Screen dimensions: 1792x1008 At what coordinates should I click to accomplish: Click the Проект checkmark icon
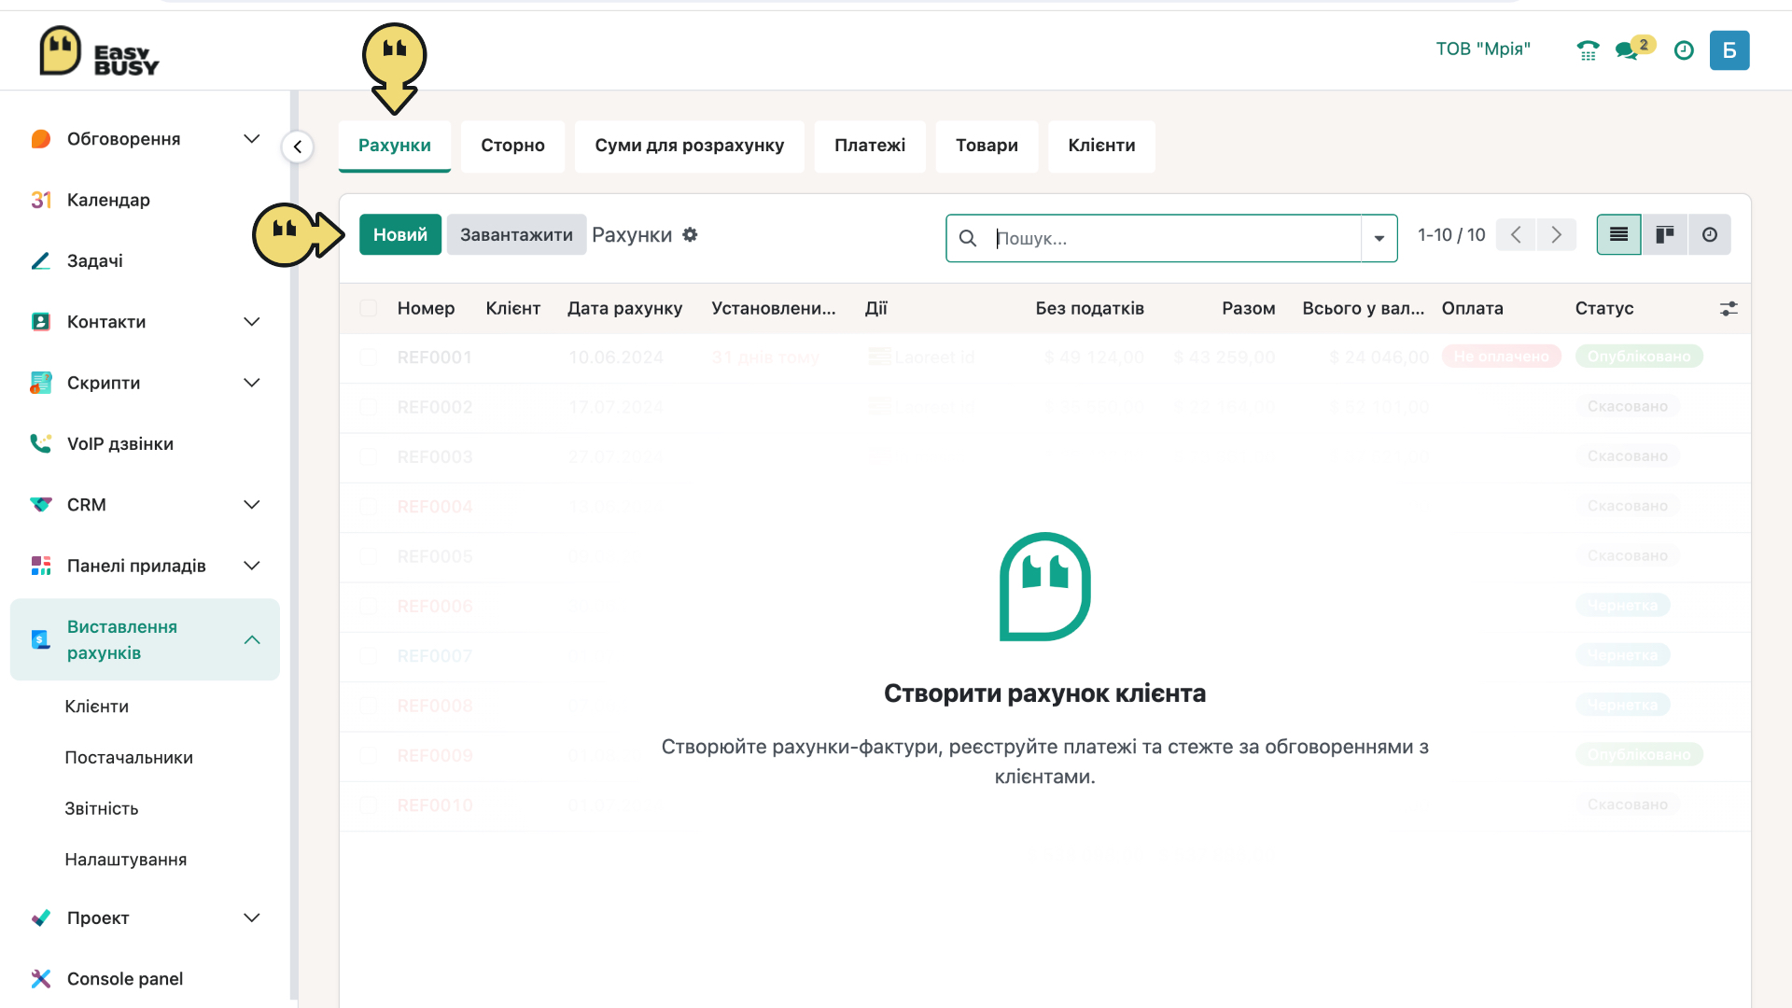coord(41,917)
